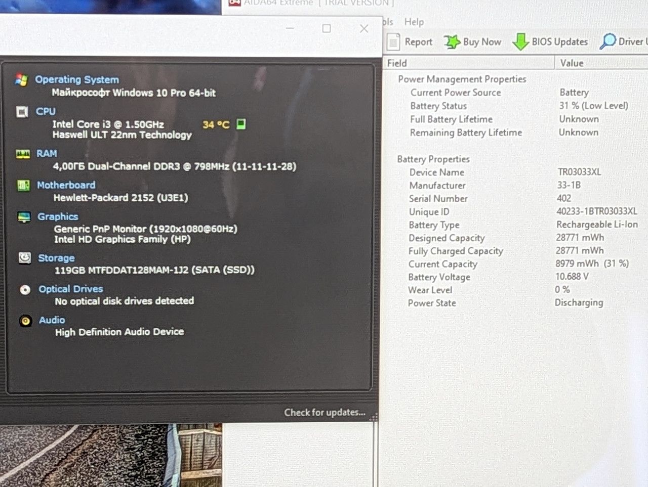Viewport: 648px width, 487px height.
Task: Click the Discharging power state value
Action: 579,302
